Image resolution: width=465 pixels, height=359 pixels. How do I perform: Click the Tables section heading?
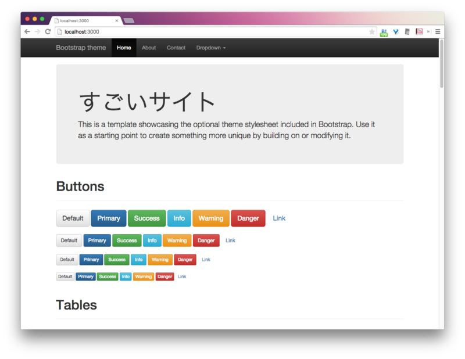77,305
